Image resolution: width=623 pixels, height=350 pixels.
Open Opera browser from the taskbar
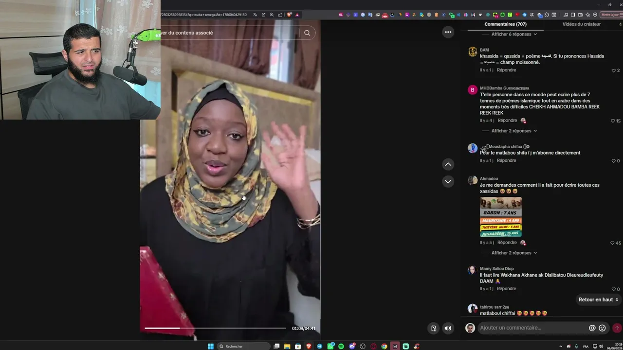[x=373, y=346]
